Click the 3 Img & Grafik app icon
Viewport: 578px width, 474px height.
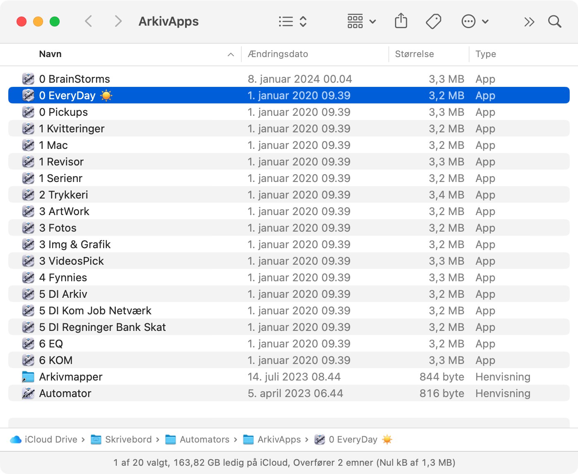(x=28, y=244)
